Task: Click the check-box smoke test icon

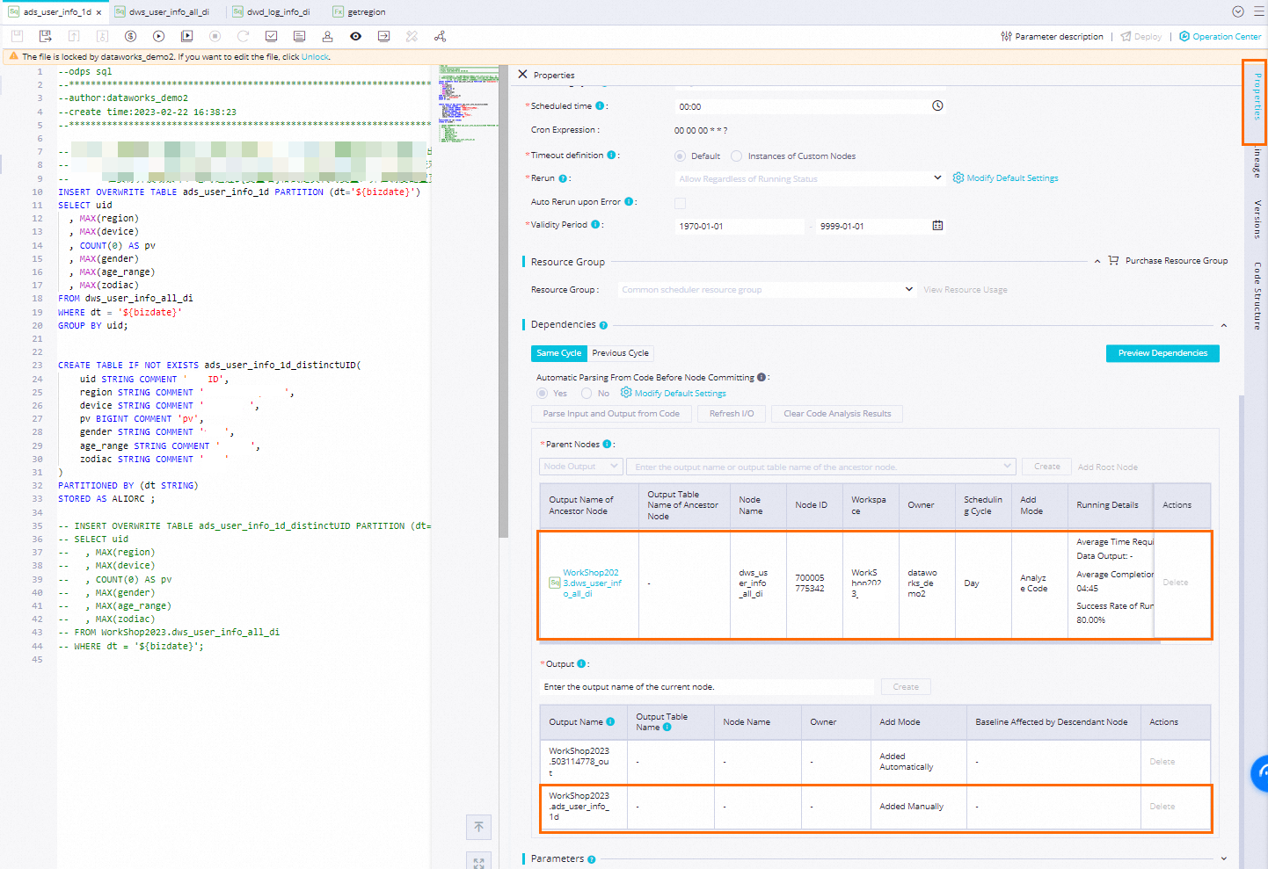Action: pos(271,36)
